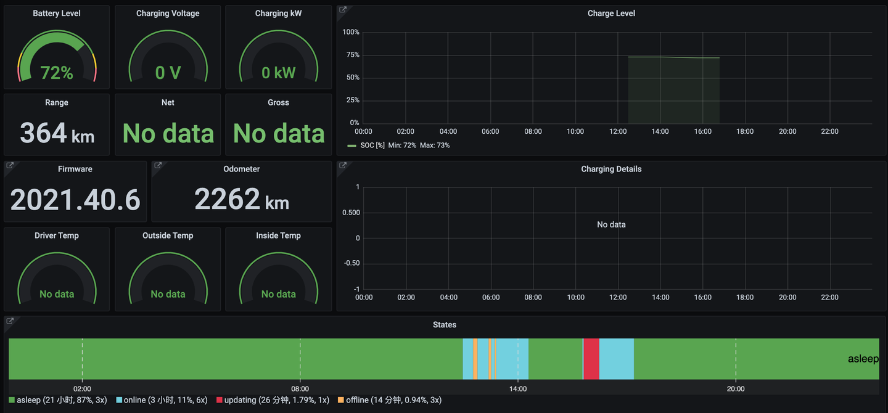Open the Battery Level panel title menu
888x413 pixels.
(57, 14)
